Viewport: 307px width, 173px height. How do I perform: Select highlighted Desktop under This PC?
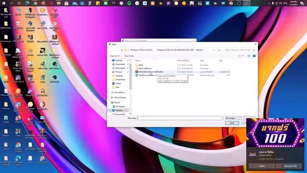(118, 111)
